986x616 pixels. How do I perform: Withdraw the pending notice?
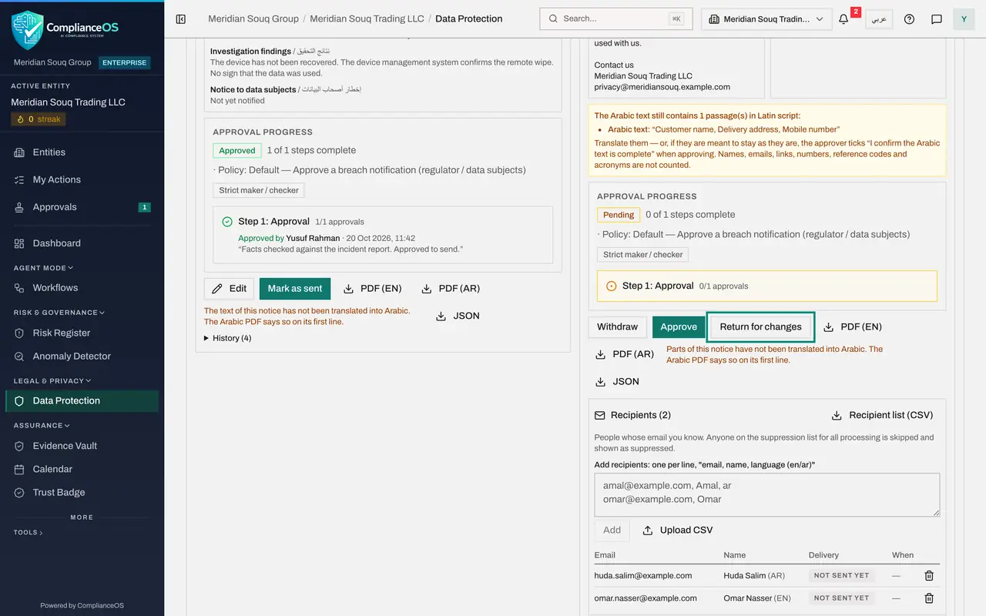pyautogui.click(x=617, y=327)
